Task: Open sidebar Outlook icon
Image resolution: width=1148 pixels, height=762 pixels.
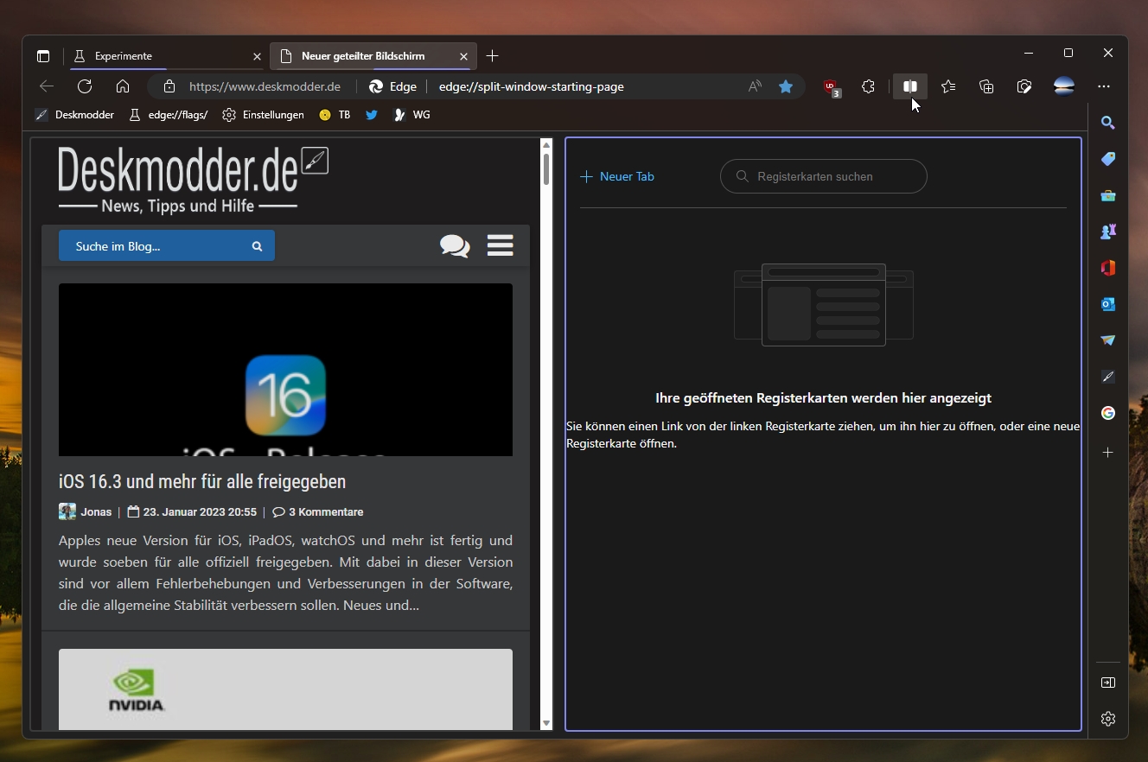Action: click(x=1108, y=304)
